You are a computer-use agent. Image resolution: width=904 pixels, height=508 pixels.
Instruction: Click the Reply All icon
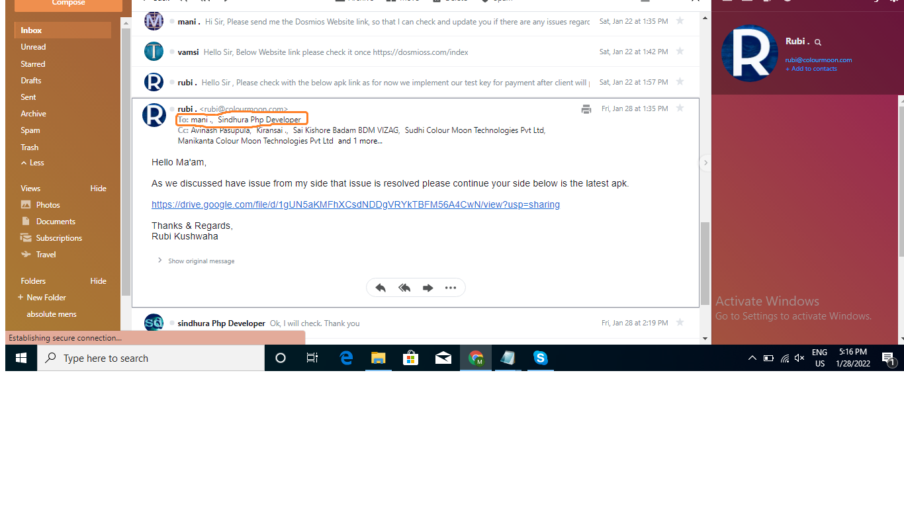(404, 288)
